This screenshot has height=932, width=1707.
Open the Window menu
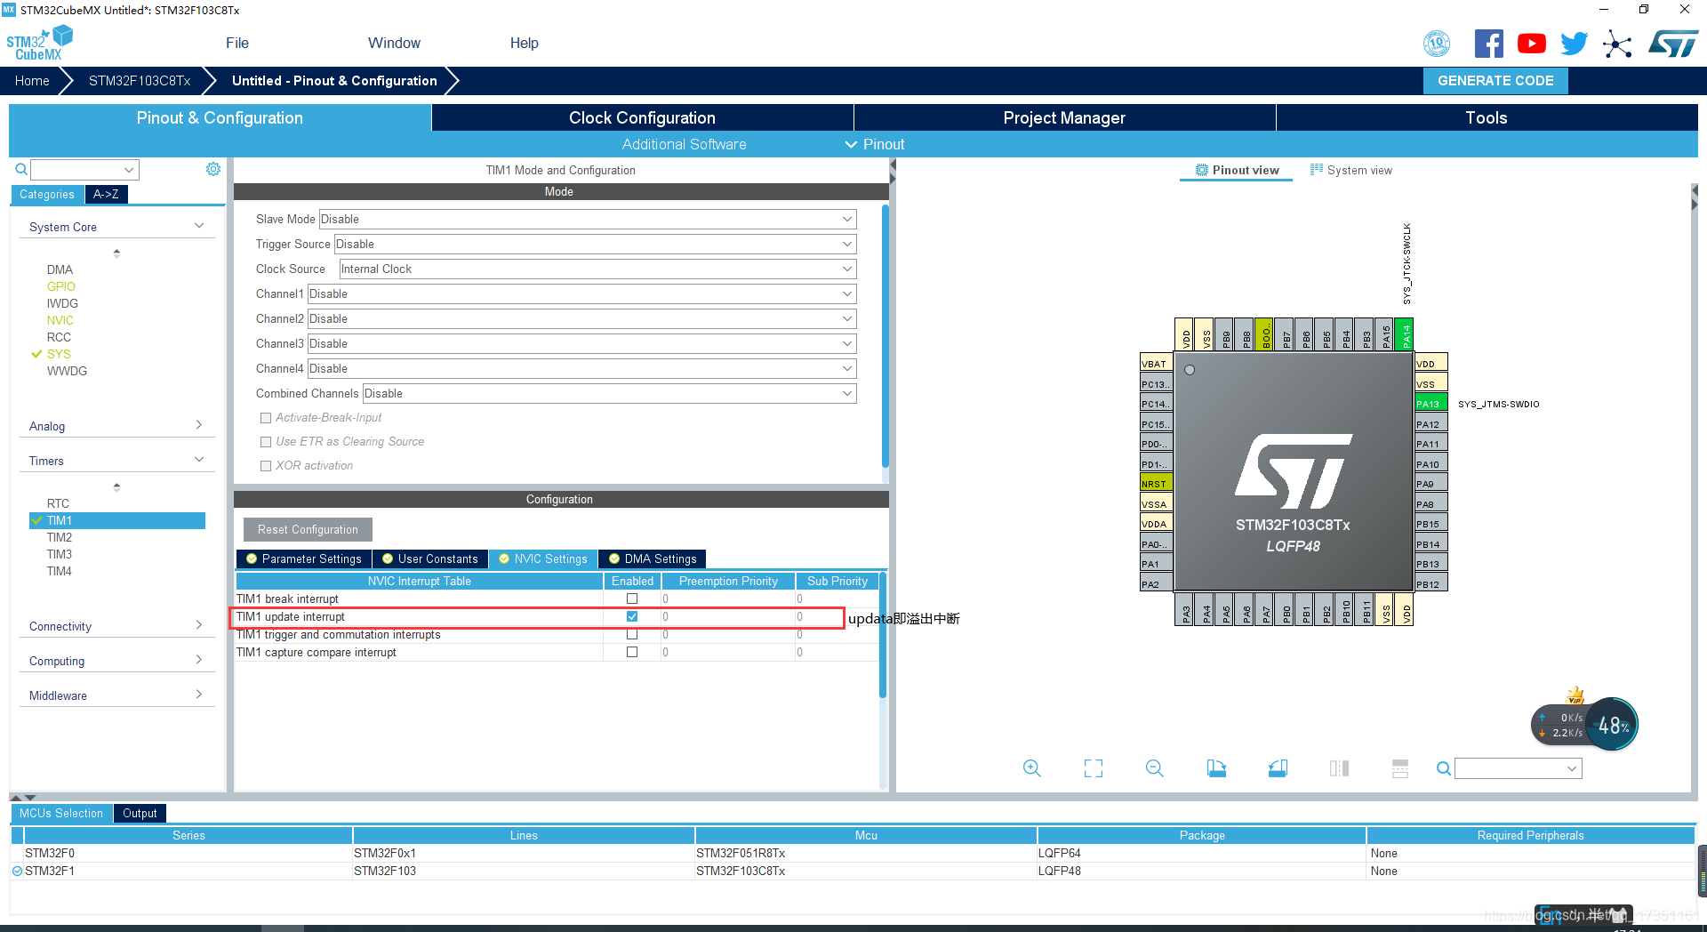click(394, 43)
